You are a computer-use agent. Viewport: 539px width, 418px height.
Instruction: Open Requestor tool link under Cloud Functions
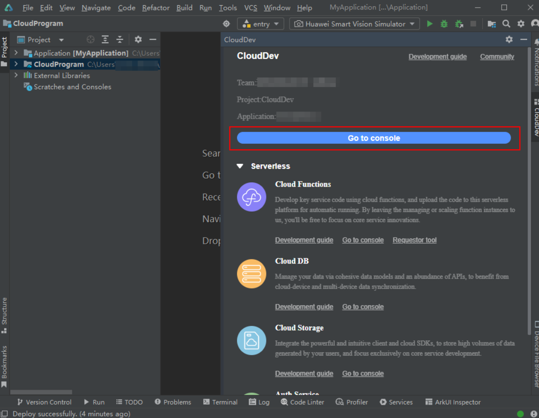415,240
